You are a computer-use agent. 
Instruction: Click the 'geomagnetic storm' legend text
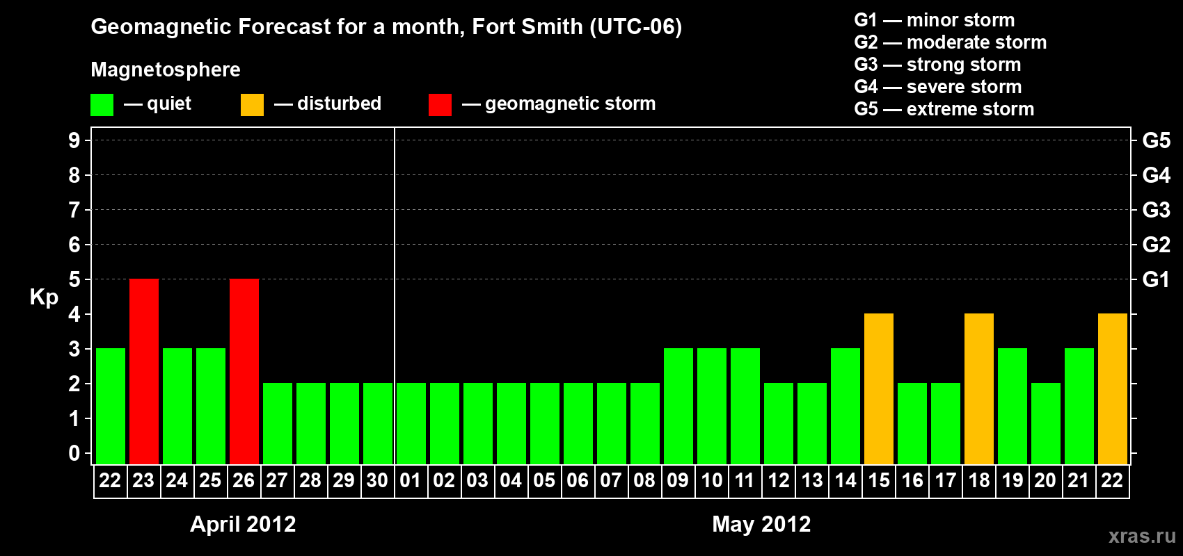point(571,104)
